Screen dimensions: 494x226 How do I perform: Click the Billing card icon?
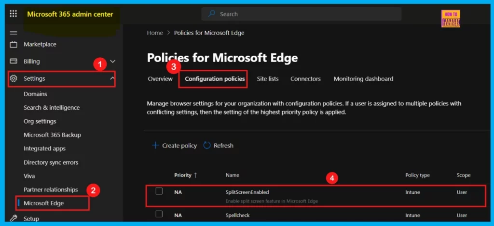14,61
